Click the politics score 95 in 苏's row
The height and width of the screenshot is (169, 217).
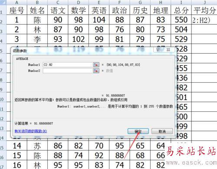click(x=119, y=146)
